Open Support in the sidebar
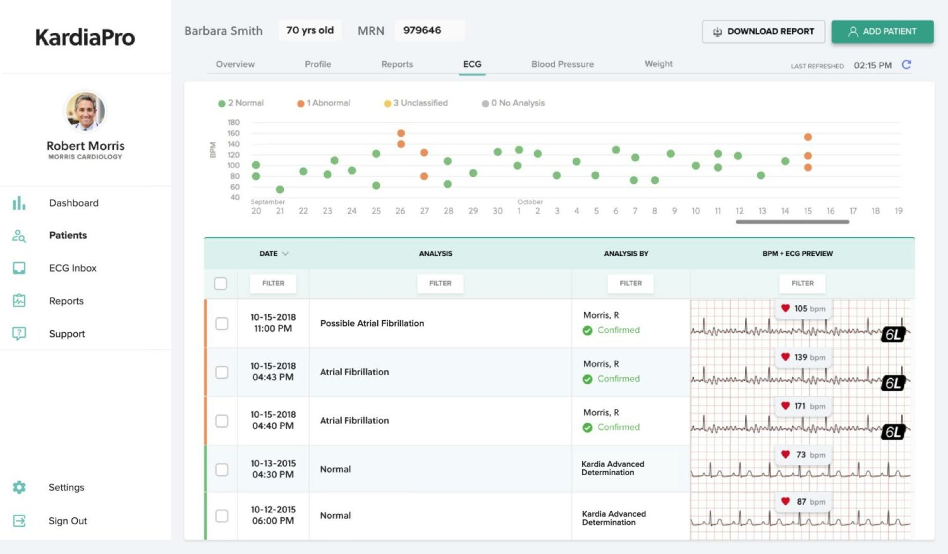 [x=67, y=334]
